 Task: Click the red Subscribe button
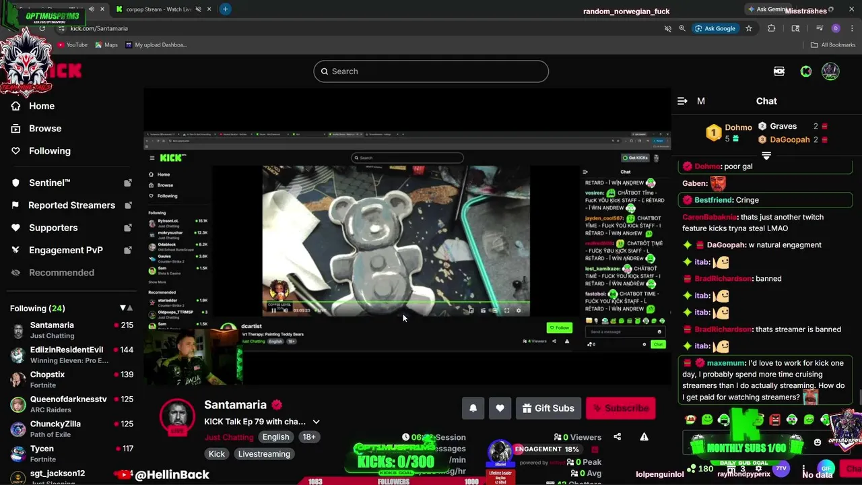(620, 408)
